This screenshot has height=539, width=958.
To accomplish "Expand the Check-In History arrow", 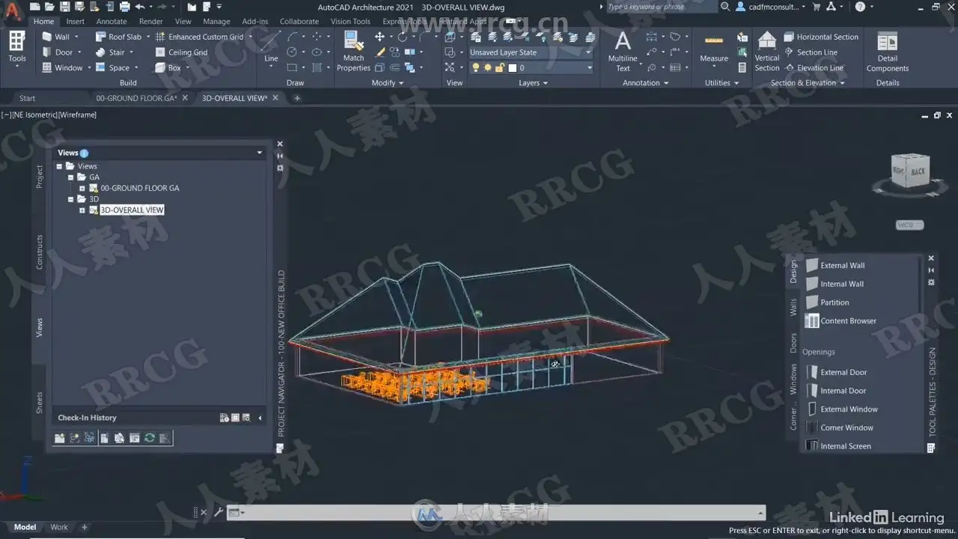I will click(x=260, y=418).
